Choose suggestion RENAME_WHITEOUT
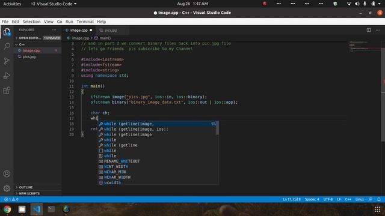The width and height of the screenshot is (385, 216). pos(157,161)
